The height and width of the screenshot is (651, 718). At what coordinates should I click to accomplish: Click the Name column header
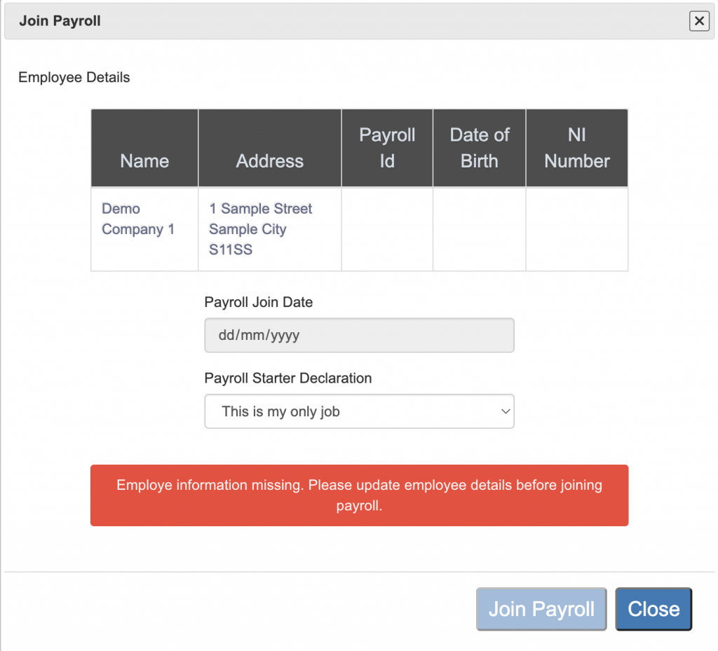144,161
